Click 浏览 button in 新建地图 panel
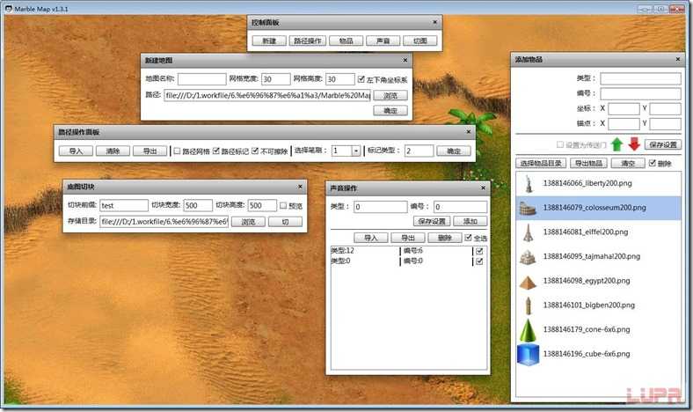The height and width of the screenshot is (412, 693). point(390,96)
